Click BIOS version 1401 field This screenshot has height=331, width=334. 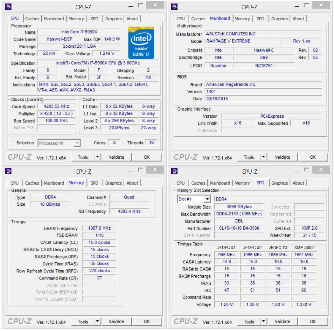[263, 92]
